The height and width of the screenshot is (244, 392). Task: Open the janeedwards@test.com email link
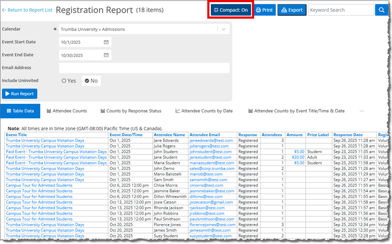click(211, 141)
